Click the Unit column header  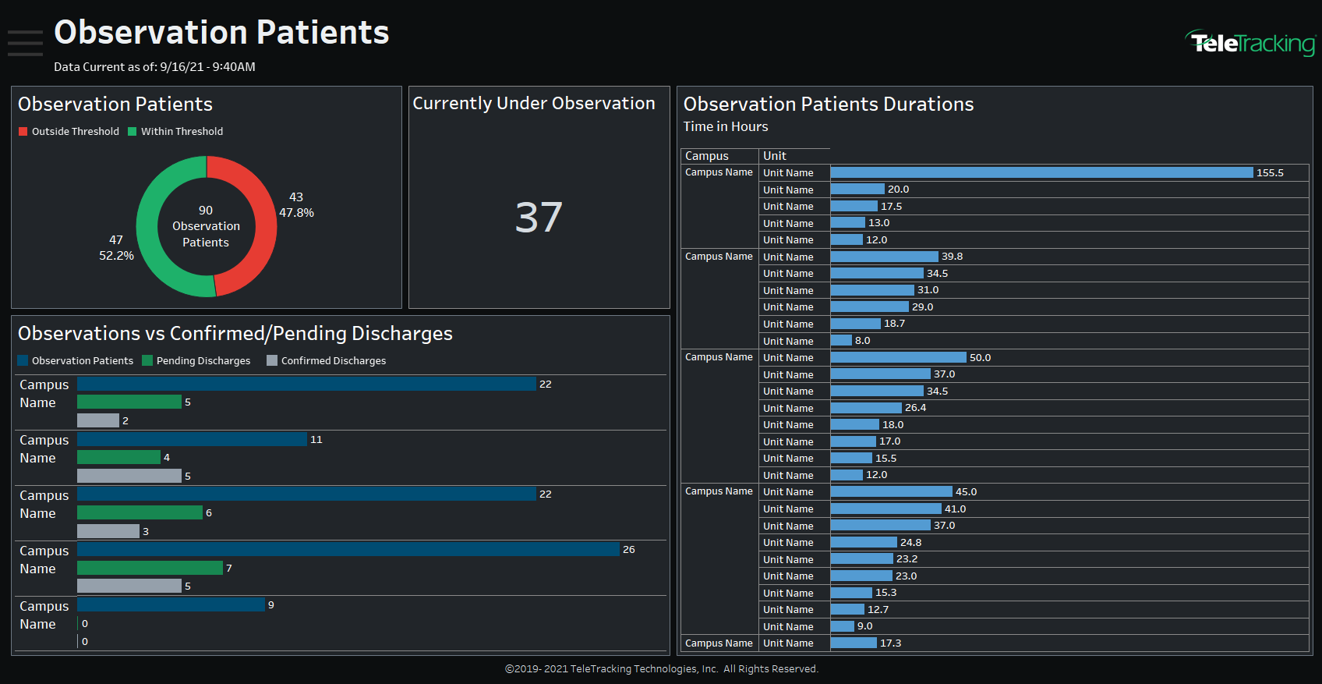[775, 156]
